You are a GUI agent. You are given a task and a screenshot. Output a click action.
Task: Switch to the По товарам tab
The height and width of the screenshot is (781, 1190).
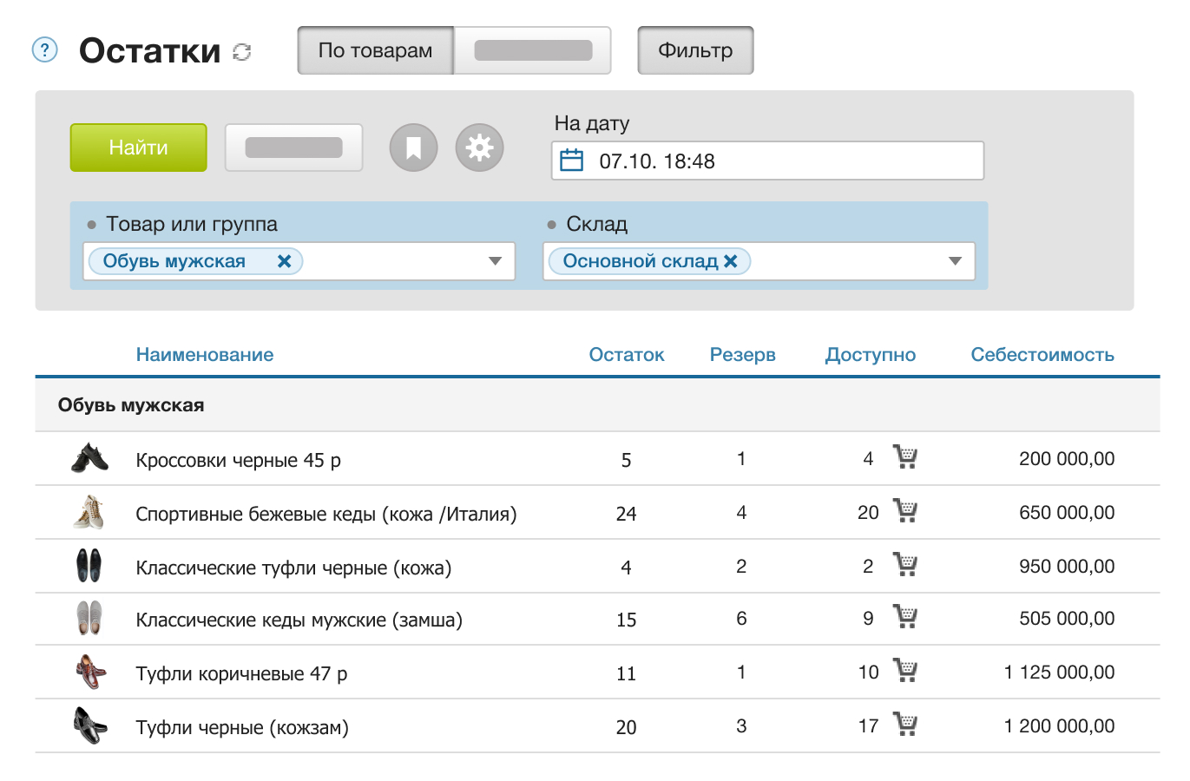(x=376, y=50)
